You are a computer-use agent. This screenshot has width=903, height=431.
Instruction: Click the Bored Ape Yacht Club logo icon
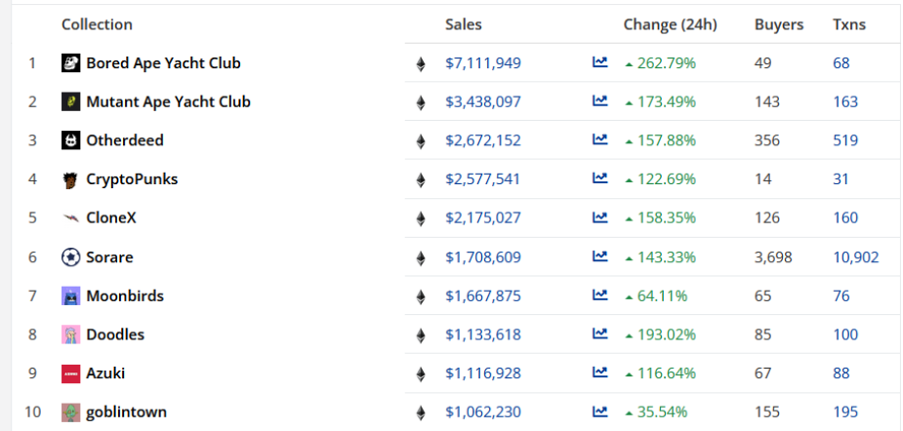(70, 63)
